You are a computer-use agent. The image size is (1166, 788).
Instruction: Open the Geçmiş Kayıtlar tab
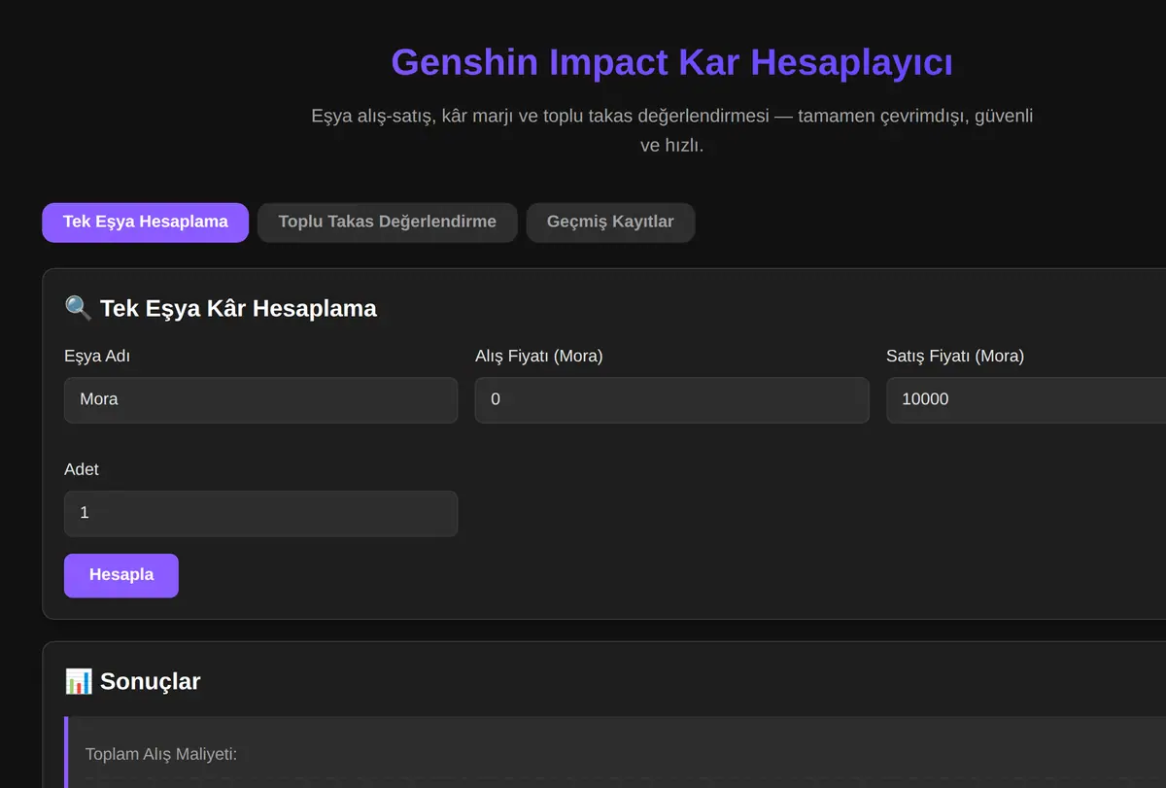[610, 223]
